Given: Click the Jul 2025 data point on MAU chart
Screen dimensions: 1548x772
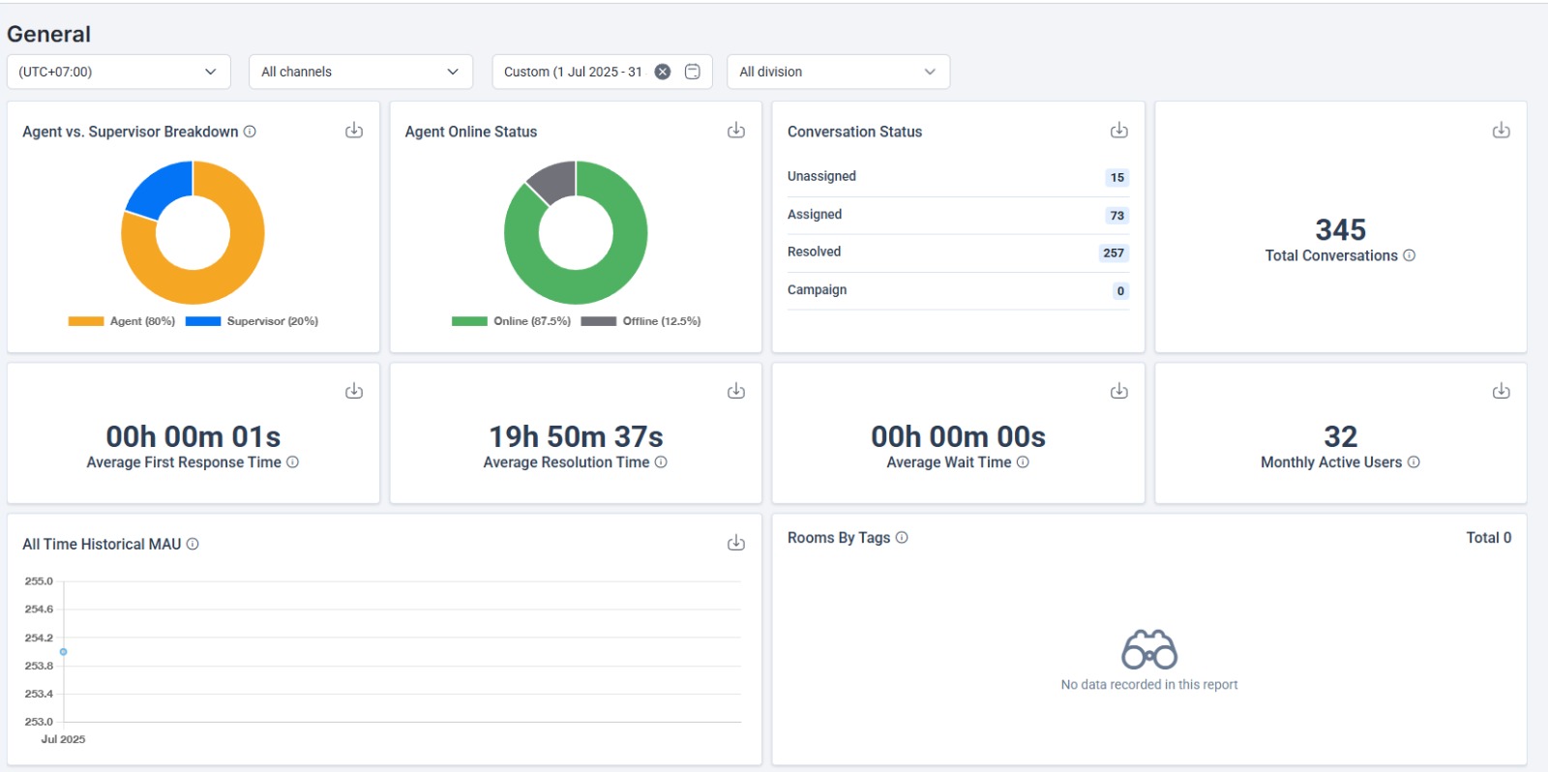Looking at the screenshot, I should click(64, 652).
